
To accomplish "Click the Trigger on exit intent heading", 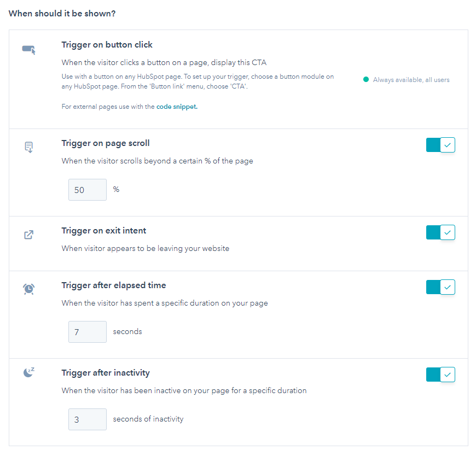I will pos(104,231).
